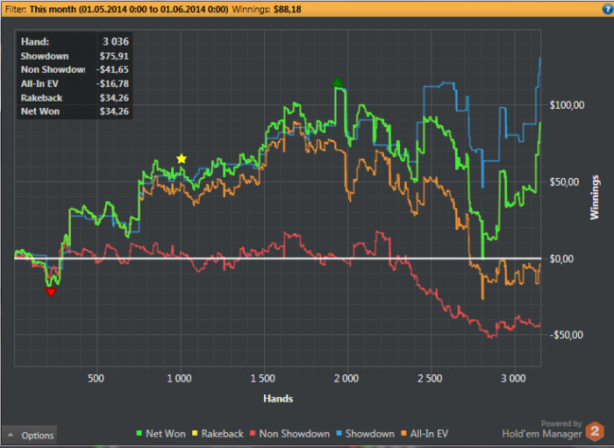Toggle the Showdown legend item
The width and height of the screenshot is (614, 448).
[x=366, y=433]
